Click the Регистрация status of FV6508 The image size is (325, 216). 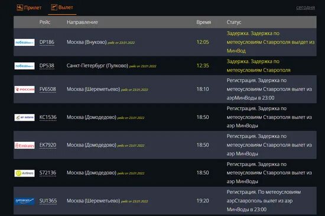point(269,89)
